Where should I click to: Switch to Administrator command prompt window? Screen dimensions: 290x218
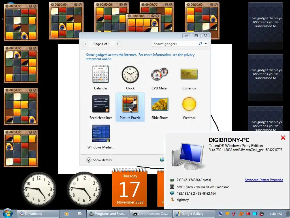click(x=151, y=214)
